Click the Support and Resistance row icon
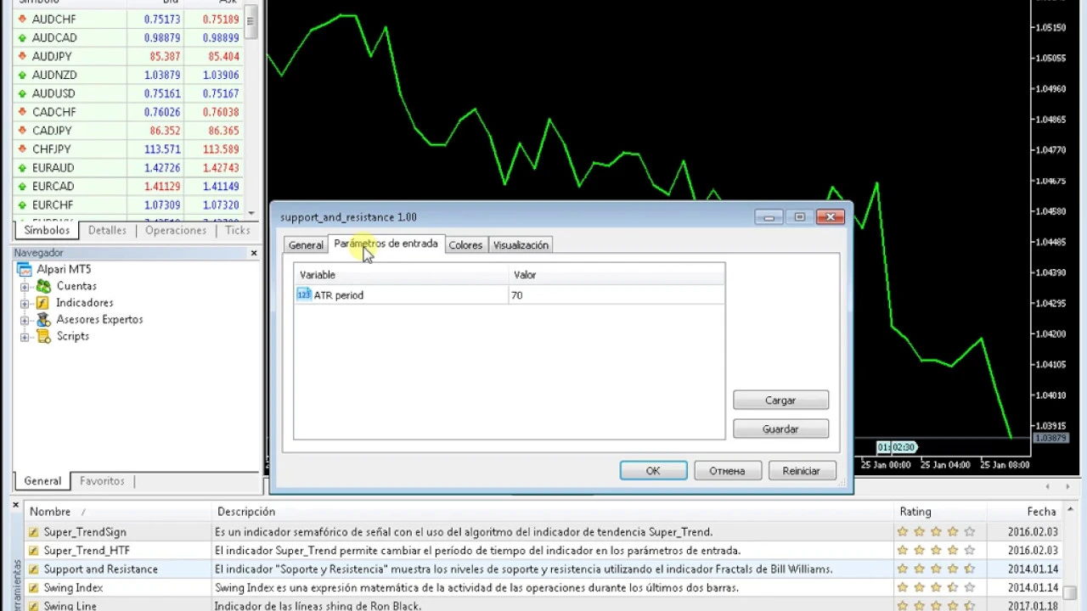Viewport: 1087px width, 611px height. pyautogui.click(x=34, y=569)
